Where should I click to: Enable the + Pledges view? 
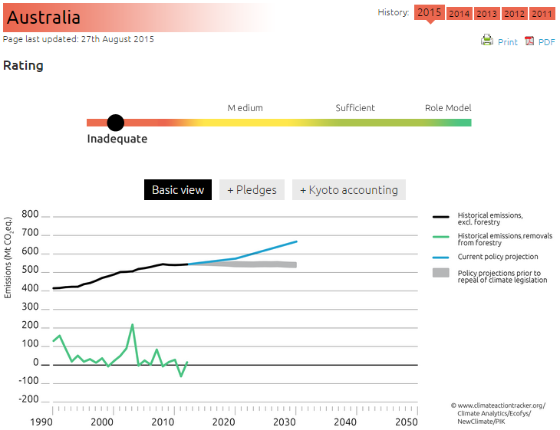tap(252, 190)
